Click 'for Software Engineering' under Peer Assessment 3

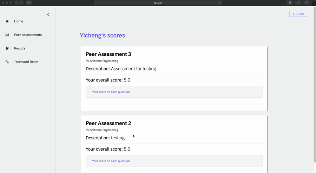(x=102, y=61)
